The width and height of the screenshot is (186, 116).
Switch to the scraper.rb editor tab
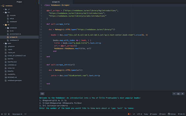point(56,2)
